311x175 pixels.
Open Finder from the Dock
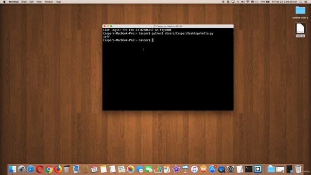(13, 169)
